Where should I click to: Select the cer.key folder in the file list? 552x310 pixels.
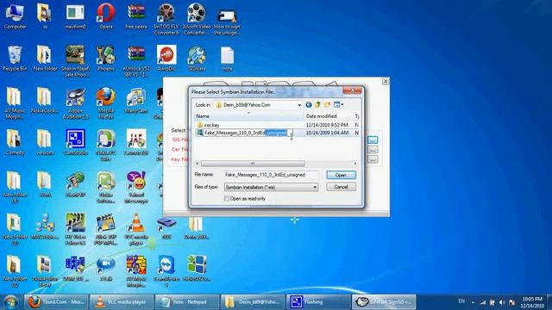click(212, 125)
